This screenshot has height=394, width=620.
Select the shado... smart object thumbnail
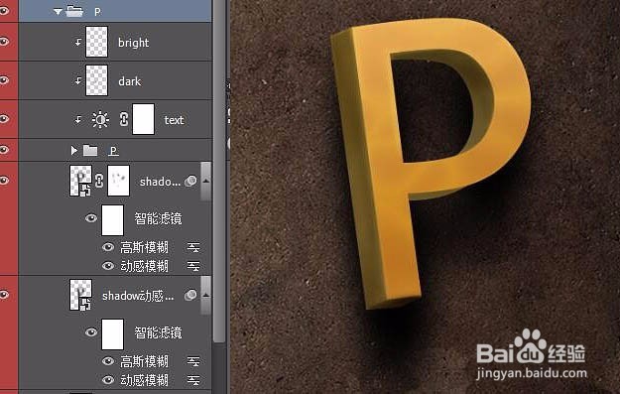point(80,181)
